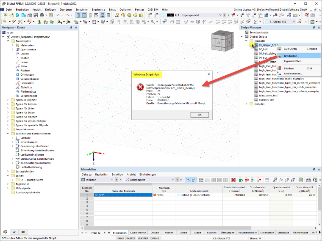Toggle LRASTER in status bar

[x=143, y=238]
